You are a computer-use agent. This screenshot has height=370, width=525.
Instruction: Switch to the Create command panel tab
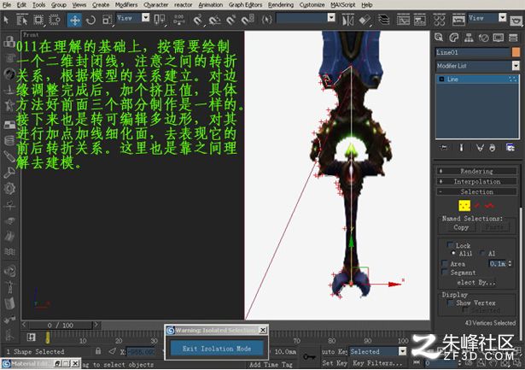439,38
